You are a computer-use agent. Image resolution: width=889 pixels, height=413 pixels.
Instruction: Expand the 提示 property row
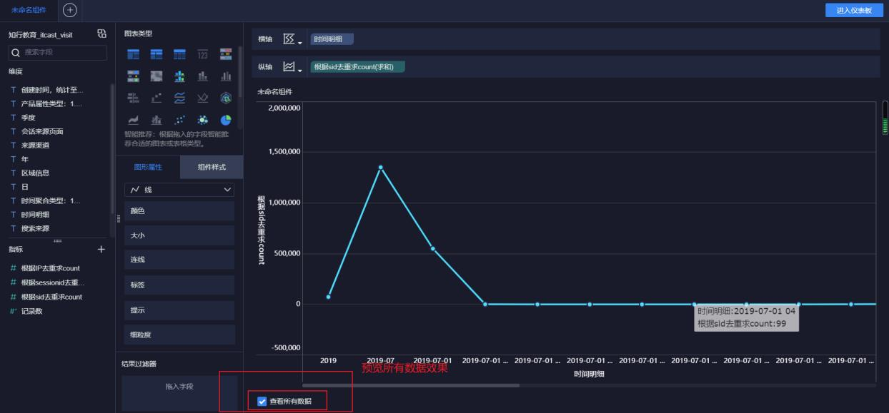click(179, 310)
